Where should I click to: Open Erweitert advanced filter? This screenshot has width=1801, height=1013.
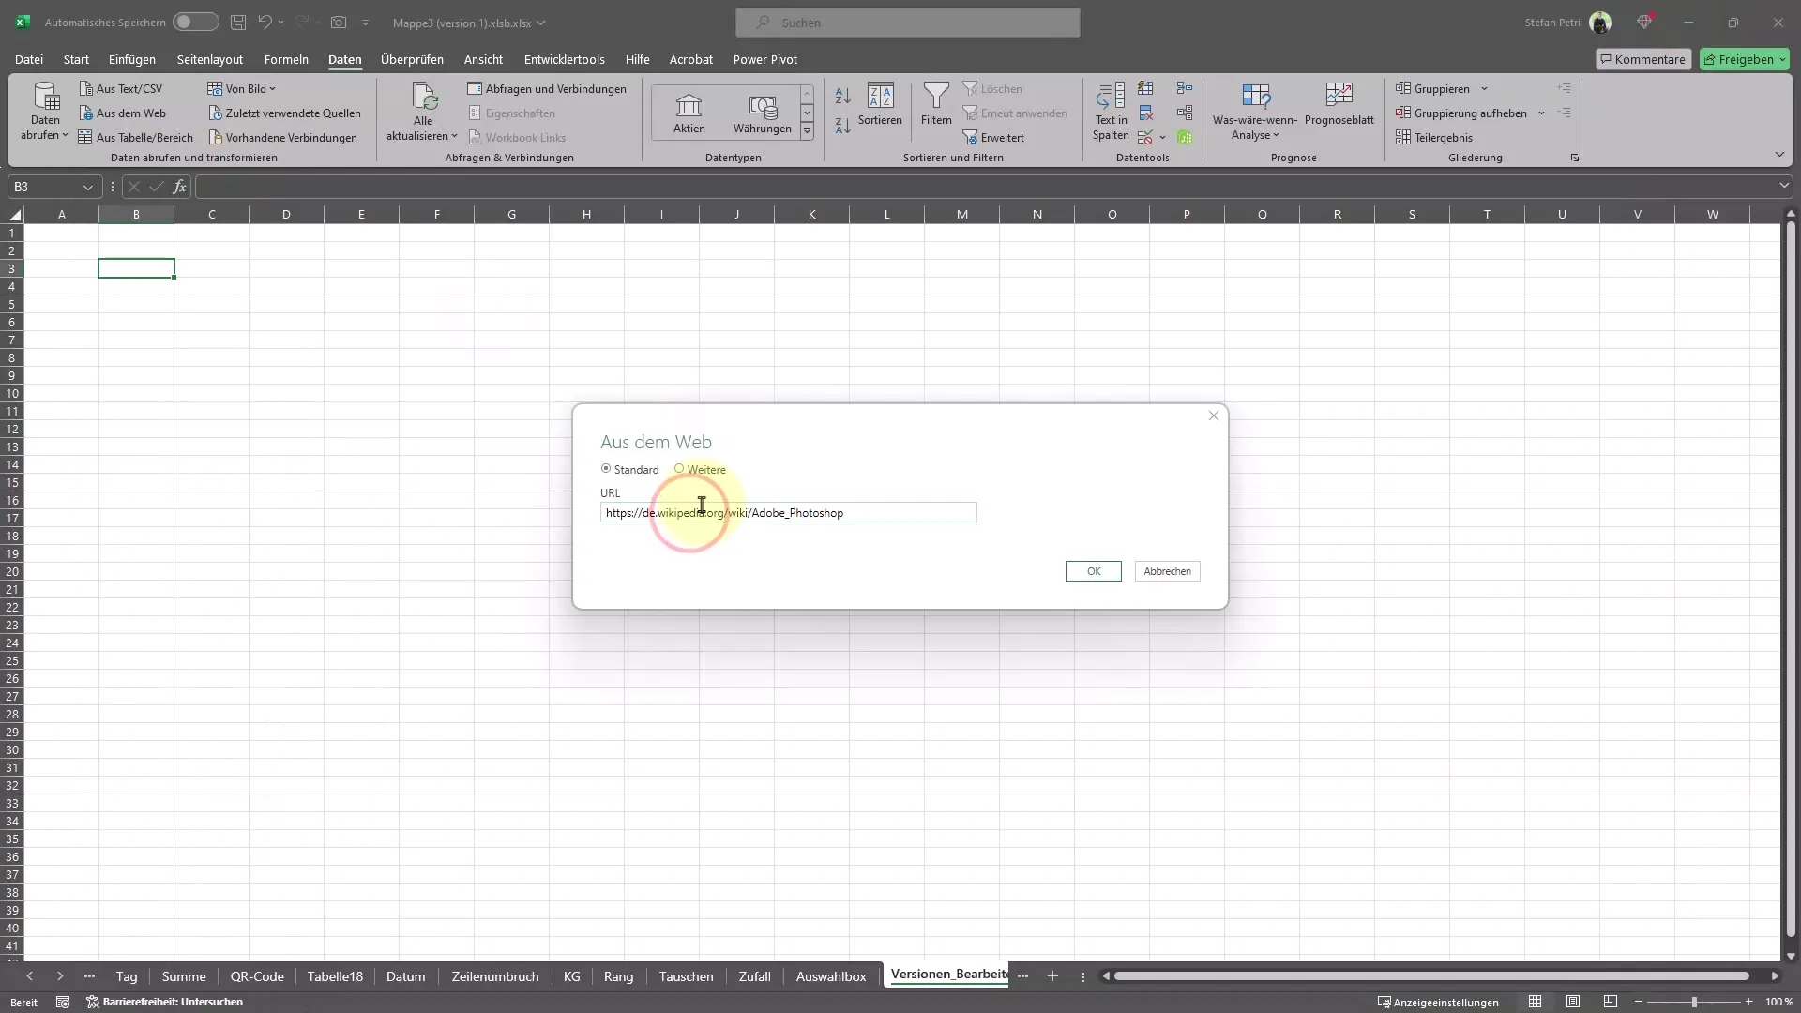(993, 137)
